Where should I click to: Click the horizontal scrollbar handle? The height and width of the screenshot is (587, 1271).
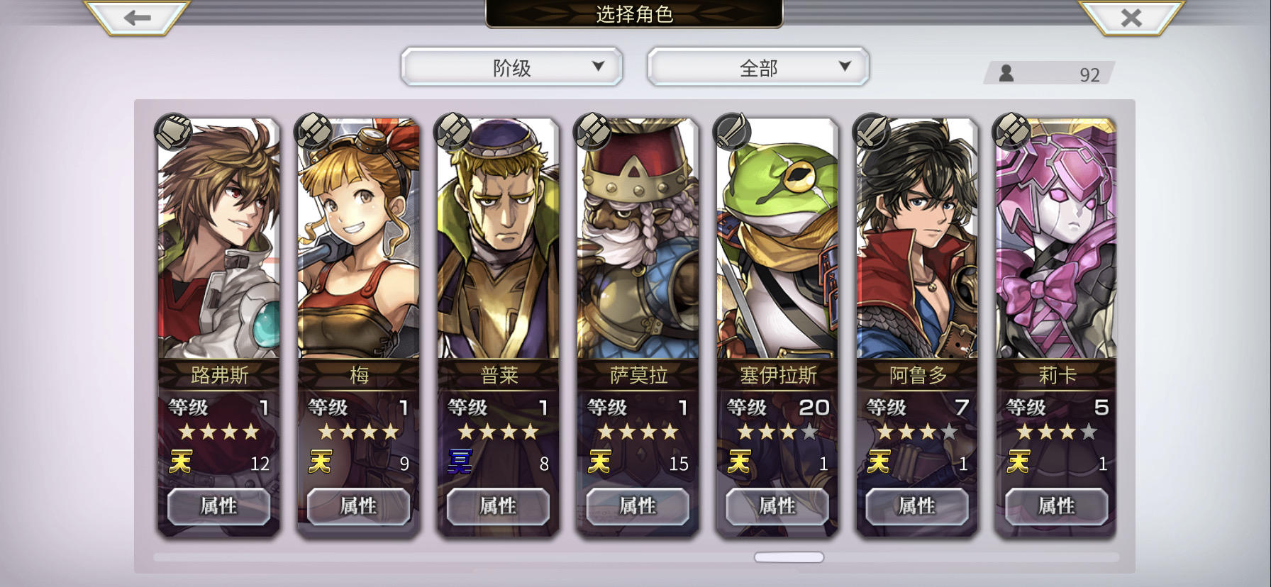click(x=789, y=557)
